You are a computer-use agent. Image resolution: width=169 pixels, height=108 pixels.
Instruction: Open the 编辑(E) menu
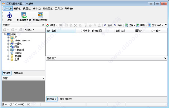(x=17, y=9)
